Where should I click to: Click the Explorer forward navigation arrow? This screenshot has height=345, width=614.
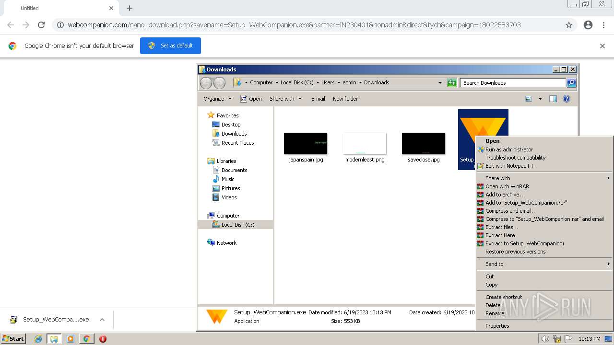click(219, 83)
